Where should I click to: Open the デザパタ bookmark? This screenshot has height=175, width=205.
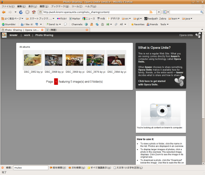coord(114,18)
